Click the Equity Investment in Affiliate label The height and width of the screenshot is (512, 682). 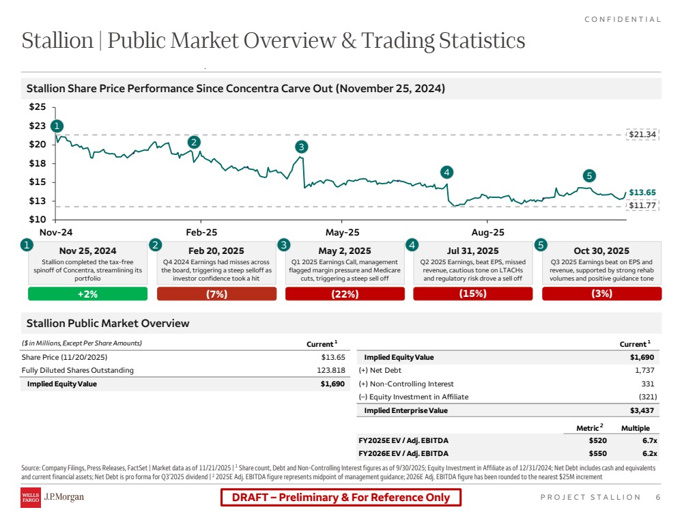tap(413, 397)
